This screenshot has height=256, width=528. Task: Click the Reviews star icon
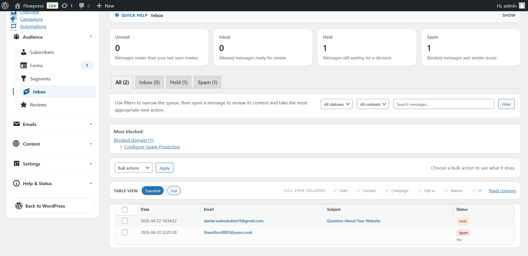point(24,105)
